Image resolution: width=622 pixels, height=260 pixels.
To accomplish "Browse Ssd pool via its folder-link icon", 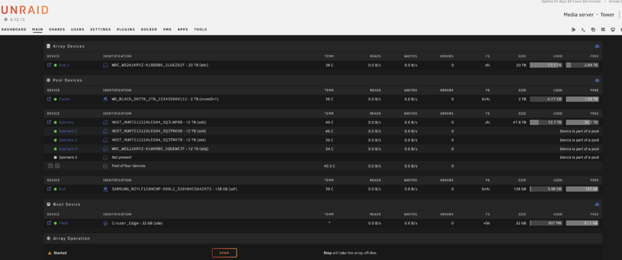I will tap(49, 189).
